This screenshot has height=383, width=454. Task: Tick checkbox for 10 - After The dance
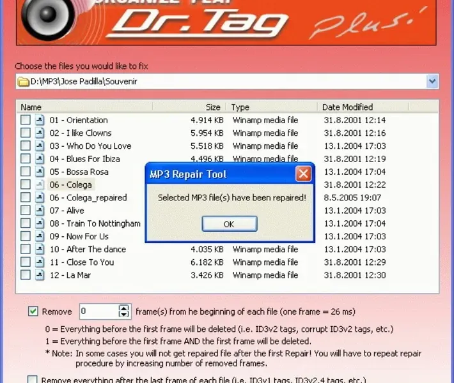(x=26, y=249)
